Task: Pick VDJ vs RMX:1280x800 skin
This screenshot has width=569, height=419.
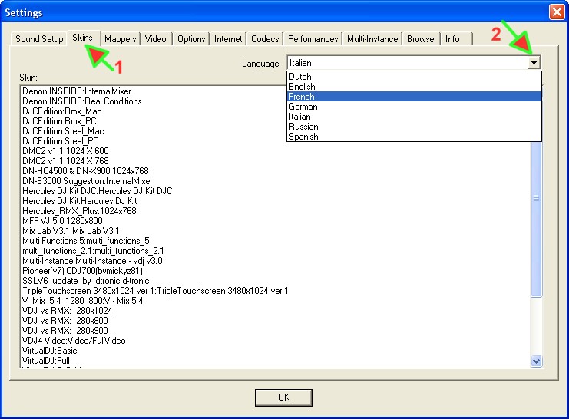Action: (x=65, y=321)
